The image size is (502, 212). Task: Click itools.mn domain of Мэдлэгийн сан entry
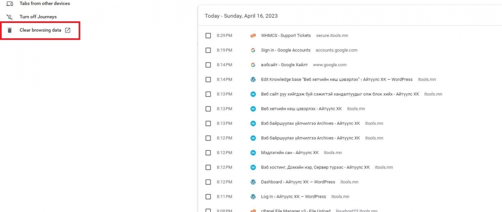333,153
